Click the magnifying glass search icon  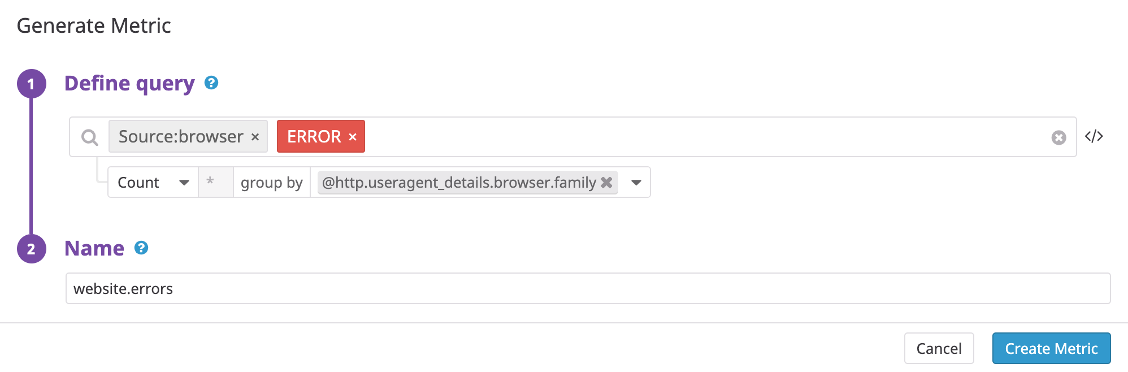tap(90, 136)
